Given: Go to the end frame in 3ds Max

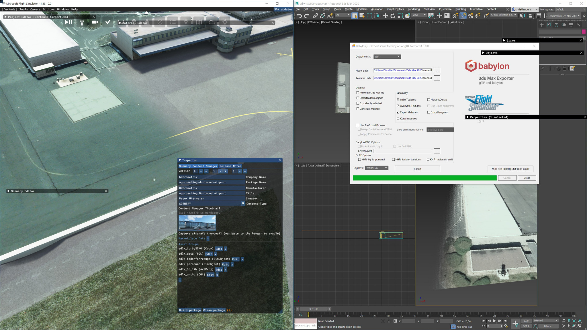Looking at the screenshot, I should 506,321.
